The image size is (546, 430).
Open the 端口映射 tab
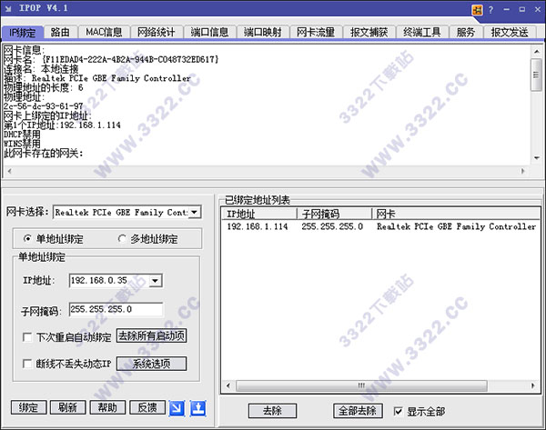click(263, 33)
